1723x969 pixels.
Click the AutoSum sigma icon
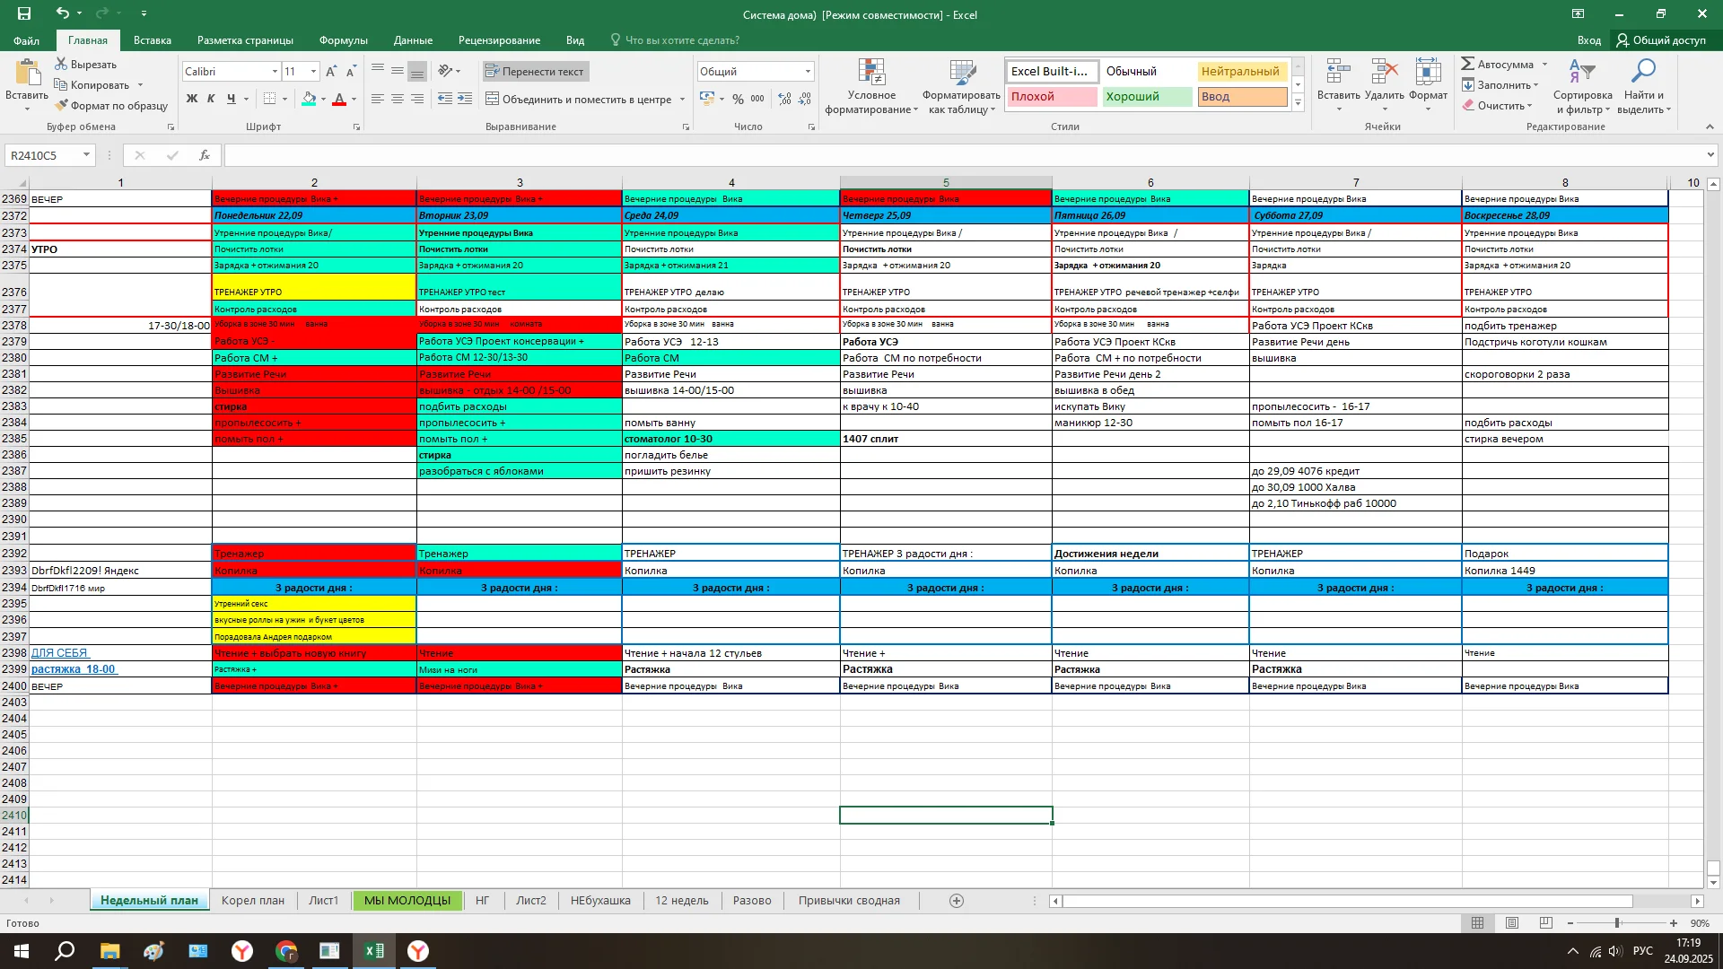pos(1468,64)
